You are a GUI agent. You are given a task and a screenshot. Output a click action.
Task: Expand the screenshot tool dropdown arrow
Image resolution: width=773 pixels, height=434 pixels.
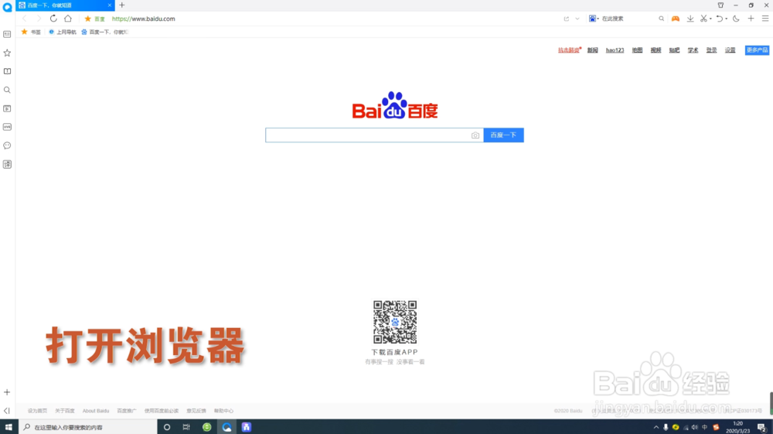(710, 19)
